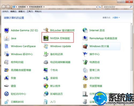Launch the Java coffee cup icon

[6, 38]
